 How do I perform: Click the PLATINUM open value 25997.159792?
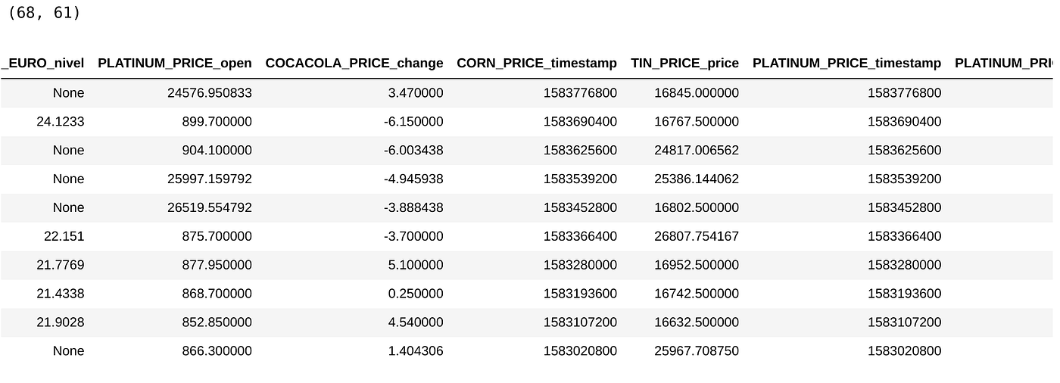pos(210,179)
